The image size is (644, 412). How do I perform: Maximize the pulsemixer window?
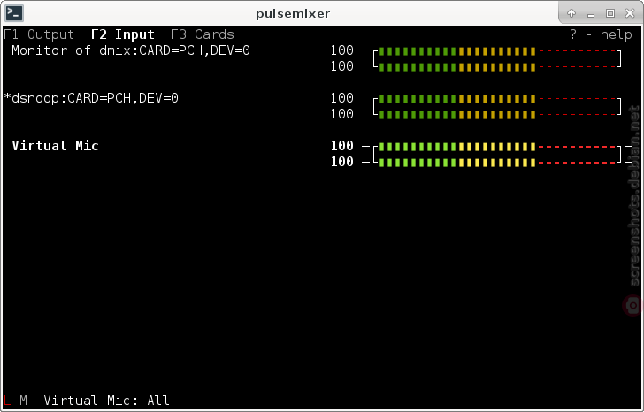click(x=610, y=13)
